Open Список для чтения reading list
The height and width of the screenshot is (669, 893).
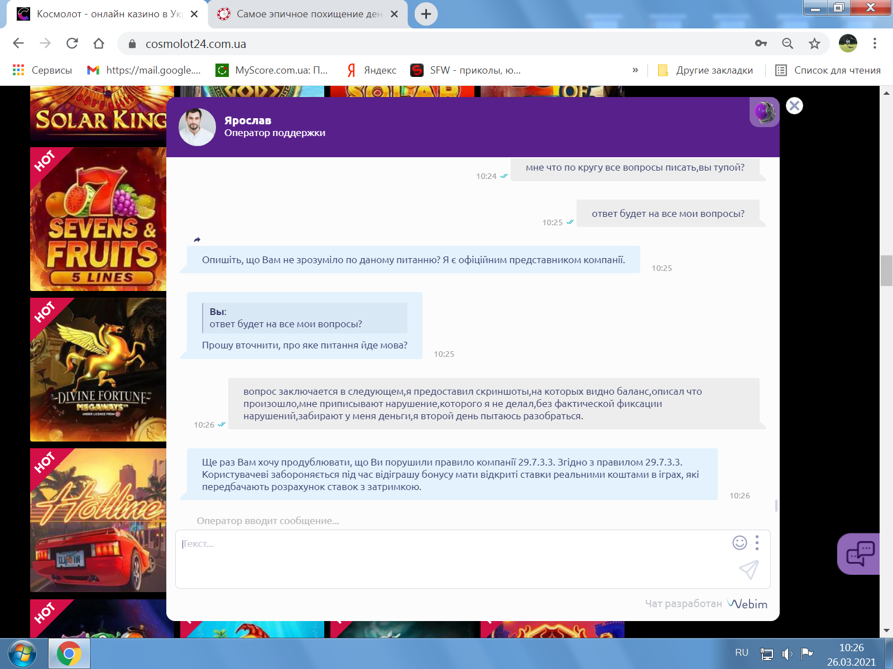[x=828, y=70]
